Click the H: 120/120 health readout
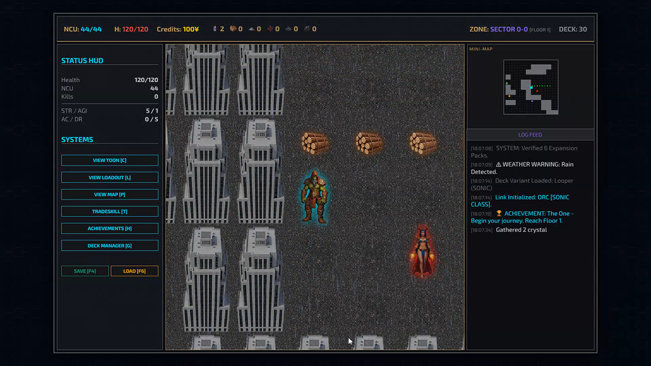The image size is (651, 366). tap(131, 29)
